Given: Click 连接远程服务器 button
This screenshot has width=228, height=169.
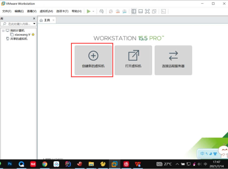Looking at the screenshot, I should (173, 60).
